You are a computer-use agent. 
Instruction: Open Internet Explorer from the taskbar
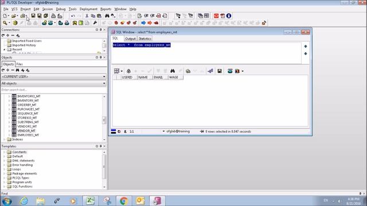point(24,201)
